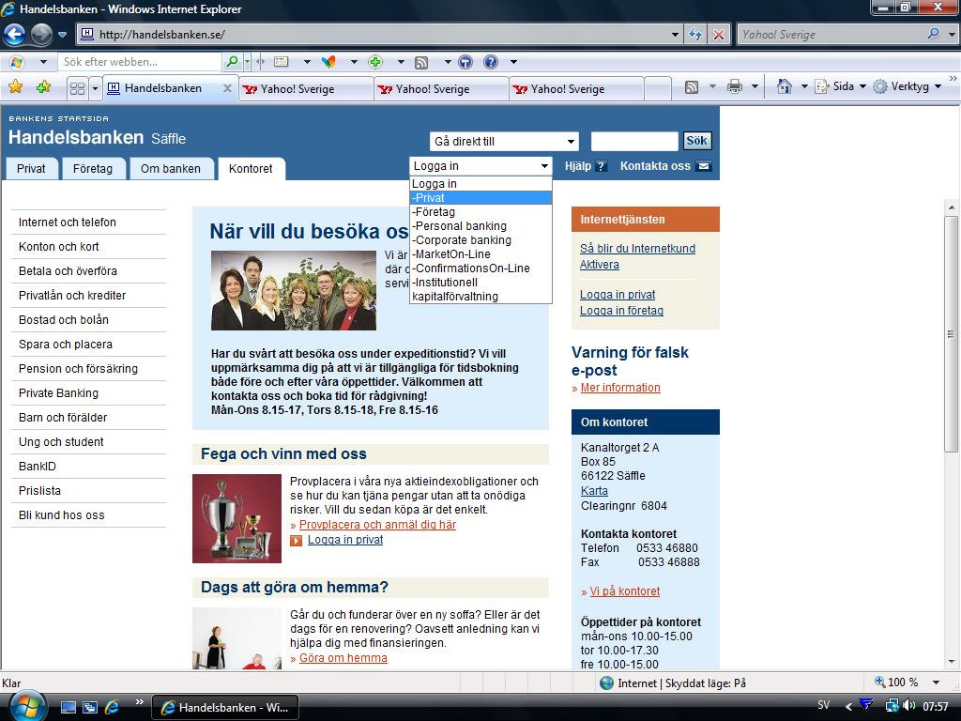
Task: Open 'Så blir du Internetkund' link
Action: [x=637, y=249]
